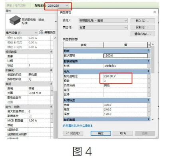Click the associate-parameter button for 默认高程 row

[x=149, y=55]
